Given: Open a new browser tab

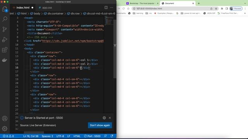Looking at the screenshot, I should coord(199,3).
